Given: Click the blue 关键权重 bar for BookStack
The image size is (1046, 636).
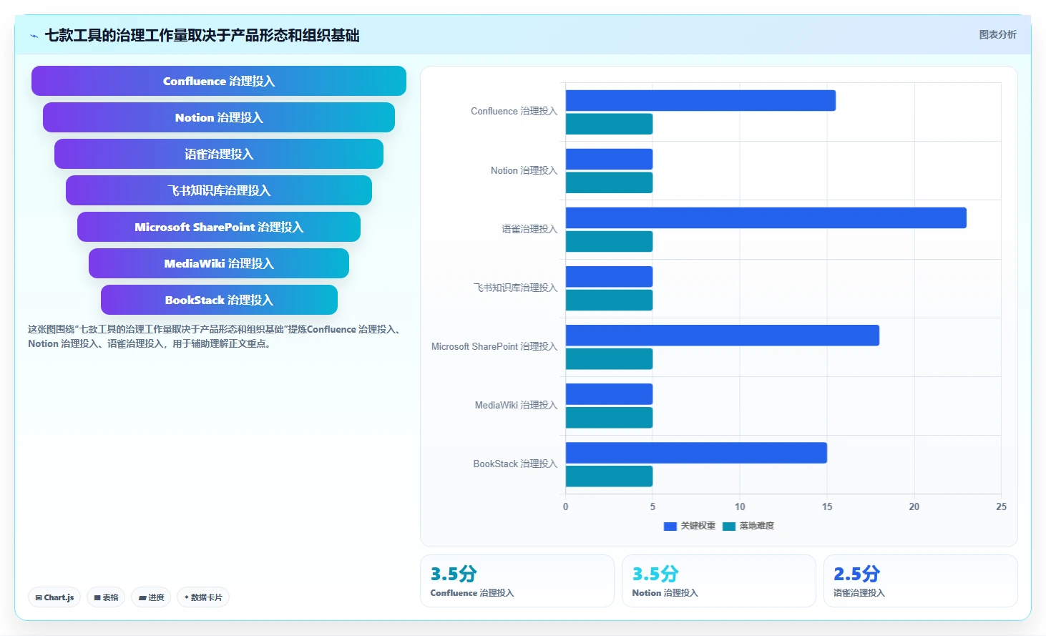Looking at the screenshot, I should point(696,452).
